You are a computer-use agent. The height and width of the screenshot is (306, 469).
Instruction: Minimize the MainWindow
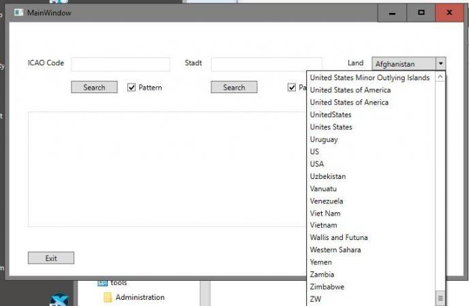[392, 13]
